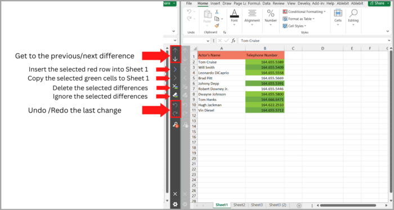Select the Sheet1 worksheet tab
394x210 pixels.
(221, 205)
